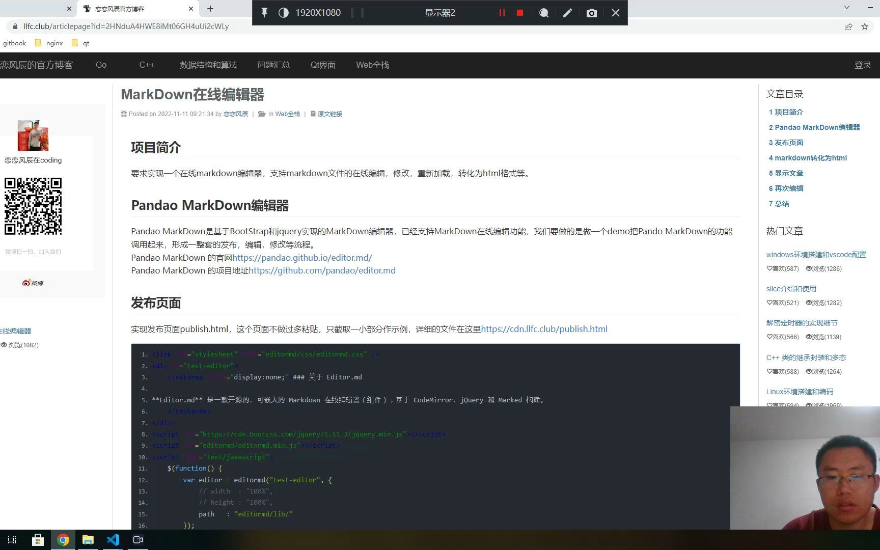880x550 pixels.
Task: Click 喜欢(587) heart icon
Action: 769,268
